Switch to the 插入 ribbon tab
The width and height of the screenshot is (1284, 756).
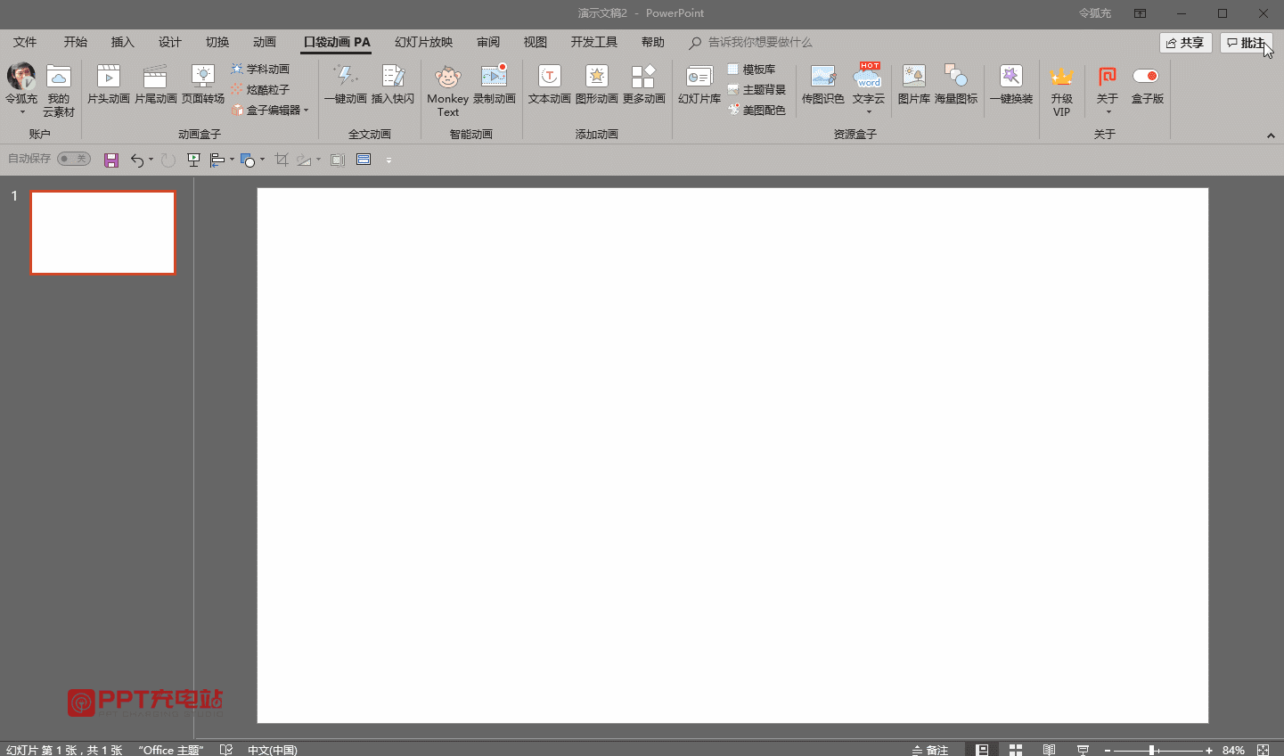click(x=122, y=42)
